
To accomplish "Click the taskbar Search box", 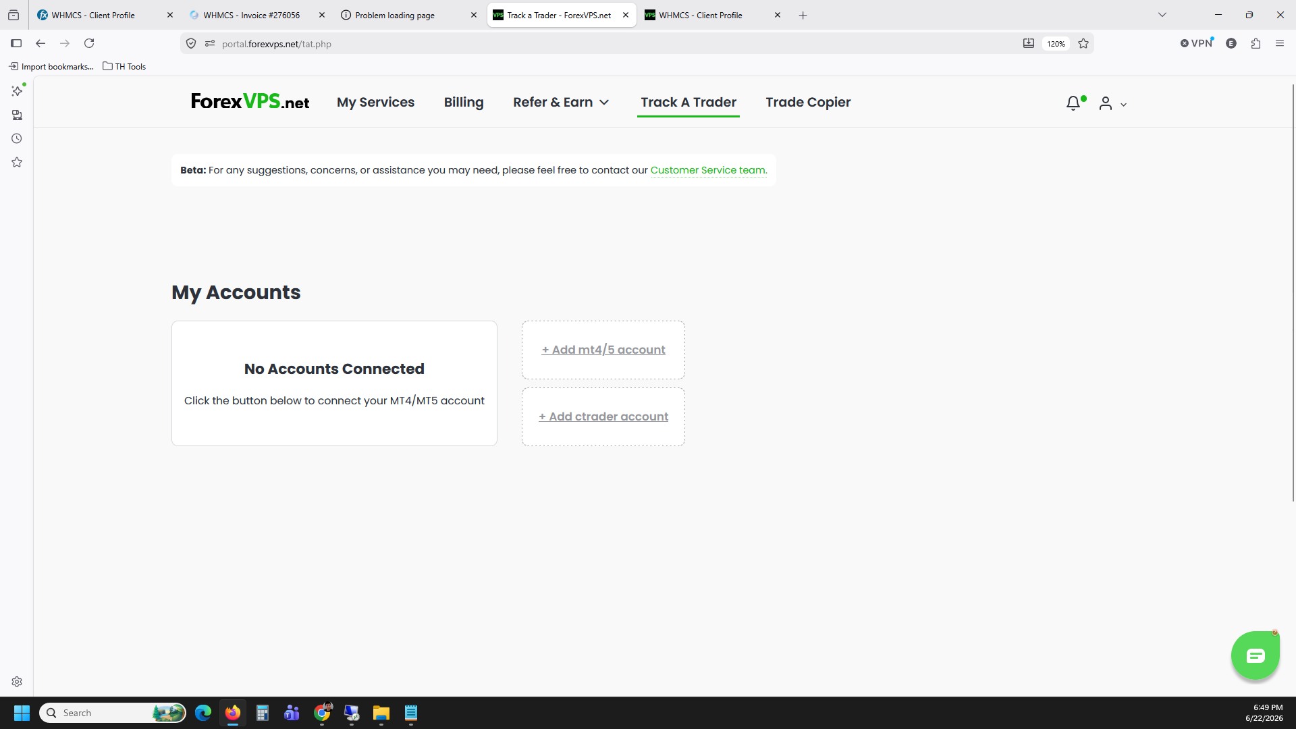I will 113,713.
